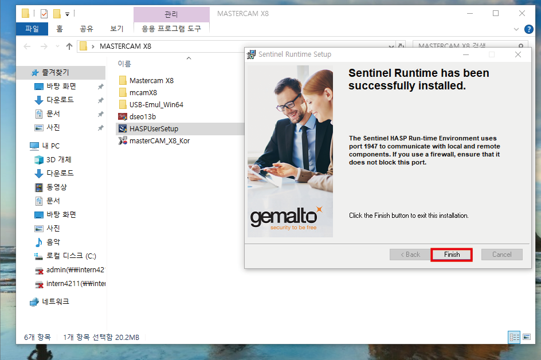Screen dimensions: 541x360
Task: Open pinned 바탕 화면 under 즐겨찾기
Action: click(x=61, y=87)
